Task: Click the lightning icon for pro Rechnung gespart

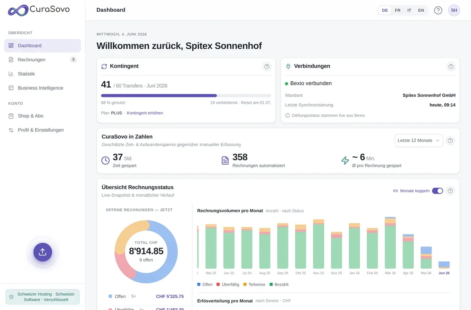Action: tap(345, 160)
